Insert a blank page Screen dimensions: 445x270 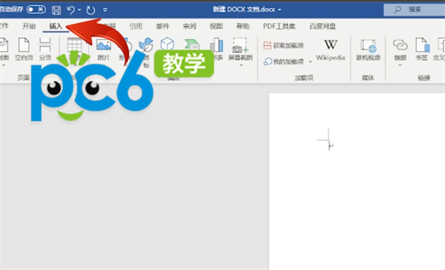point(24,49)
